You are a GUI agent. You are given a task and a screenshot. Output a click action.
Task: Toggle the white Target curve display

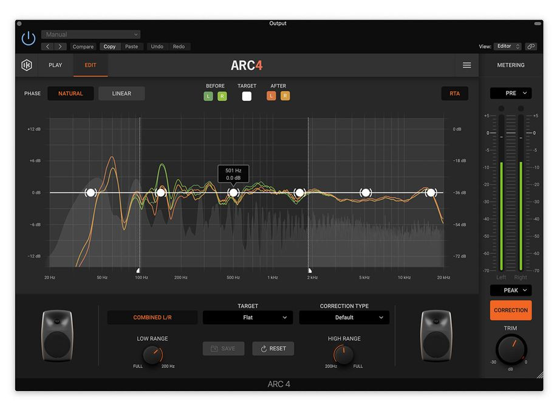247,96
